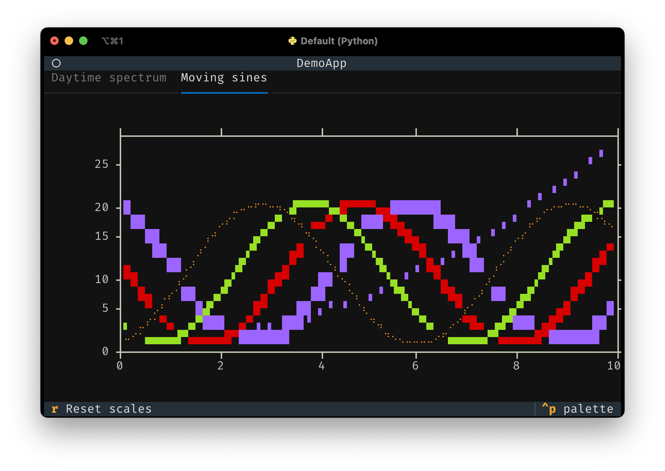Click the orange r key badge in footer
The height and width of the screenshot is (471, 665).
click(55, 409)
